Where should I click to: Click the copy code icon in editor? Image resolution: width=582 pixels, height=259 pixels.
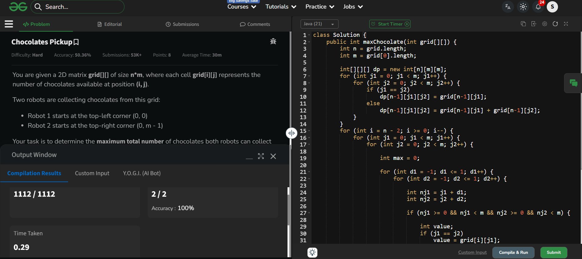[523, 24]
